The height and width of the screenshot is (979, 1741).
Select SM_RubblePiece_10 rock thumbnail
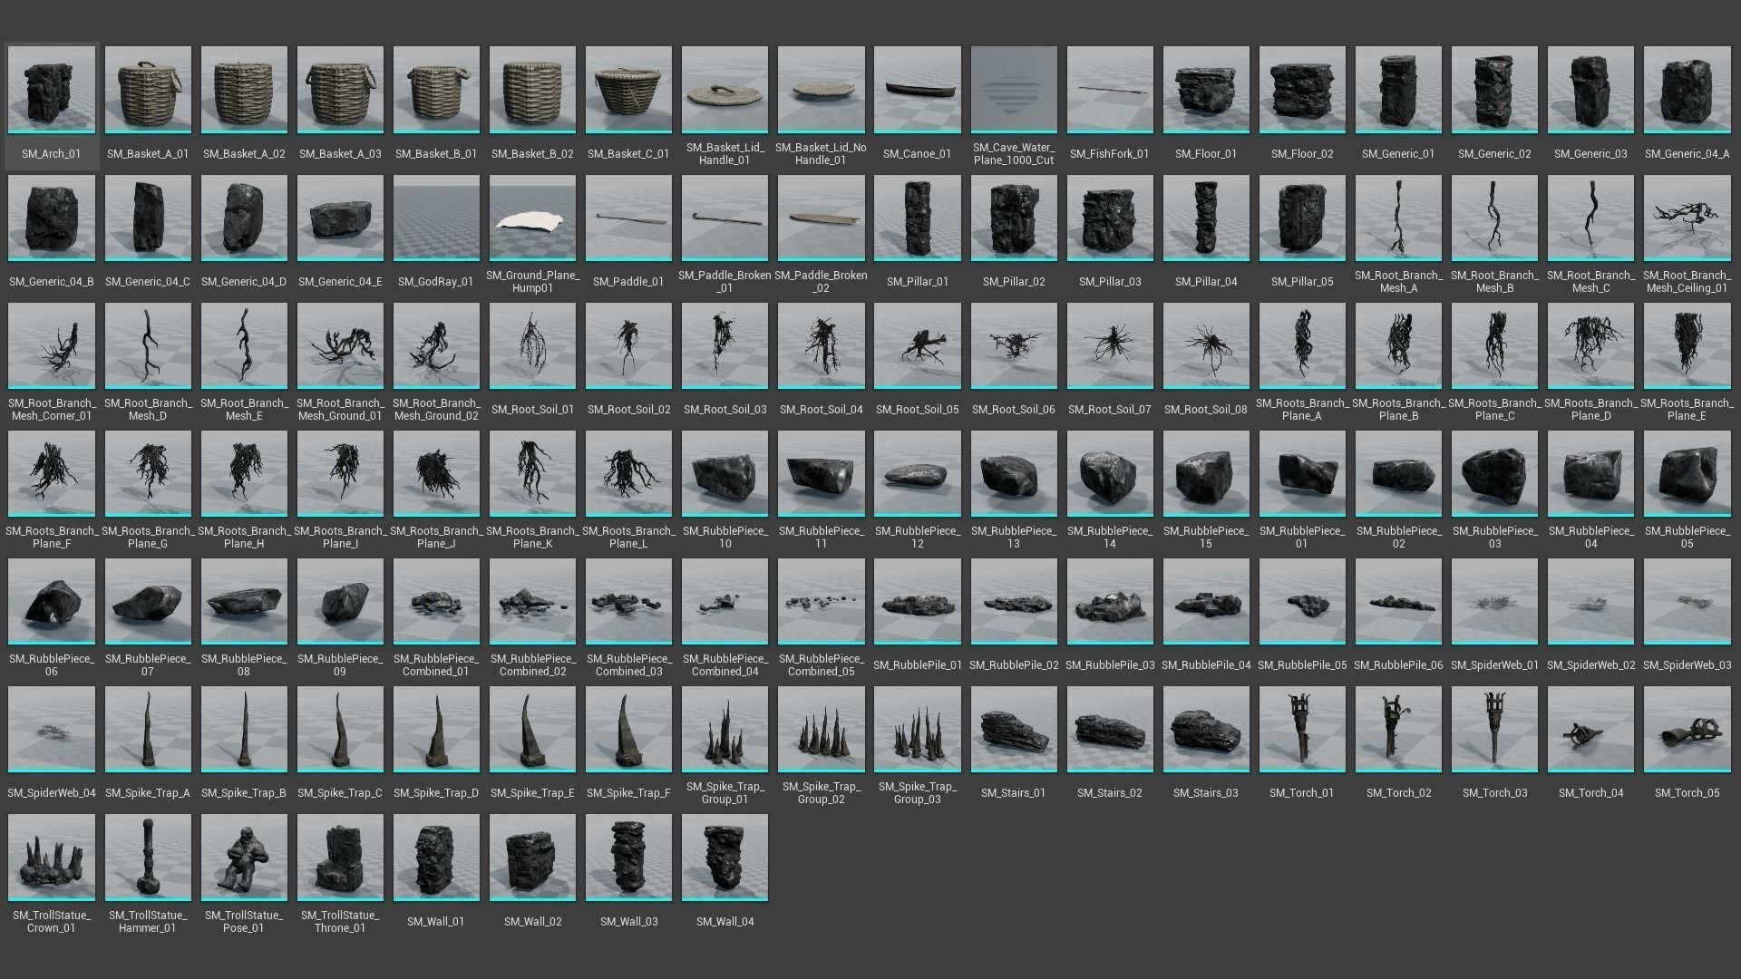(x=725, y=473)
